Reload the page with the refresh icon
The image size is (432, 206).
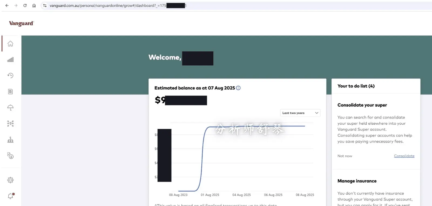pyautogui.click(x=25, y=5)
